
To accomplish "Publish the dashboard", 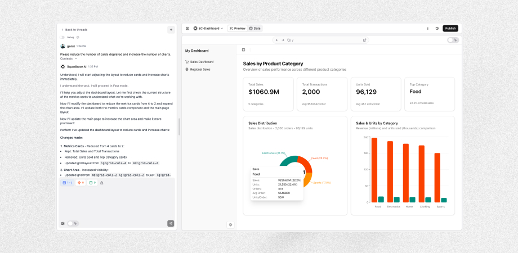I will coord(450,28).
